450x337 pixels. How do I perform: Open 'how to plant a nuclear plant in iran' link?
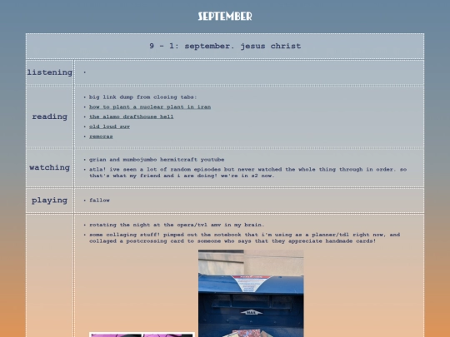150,107
